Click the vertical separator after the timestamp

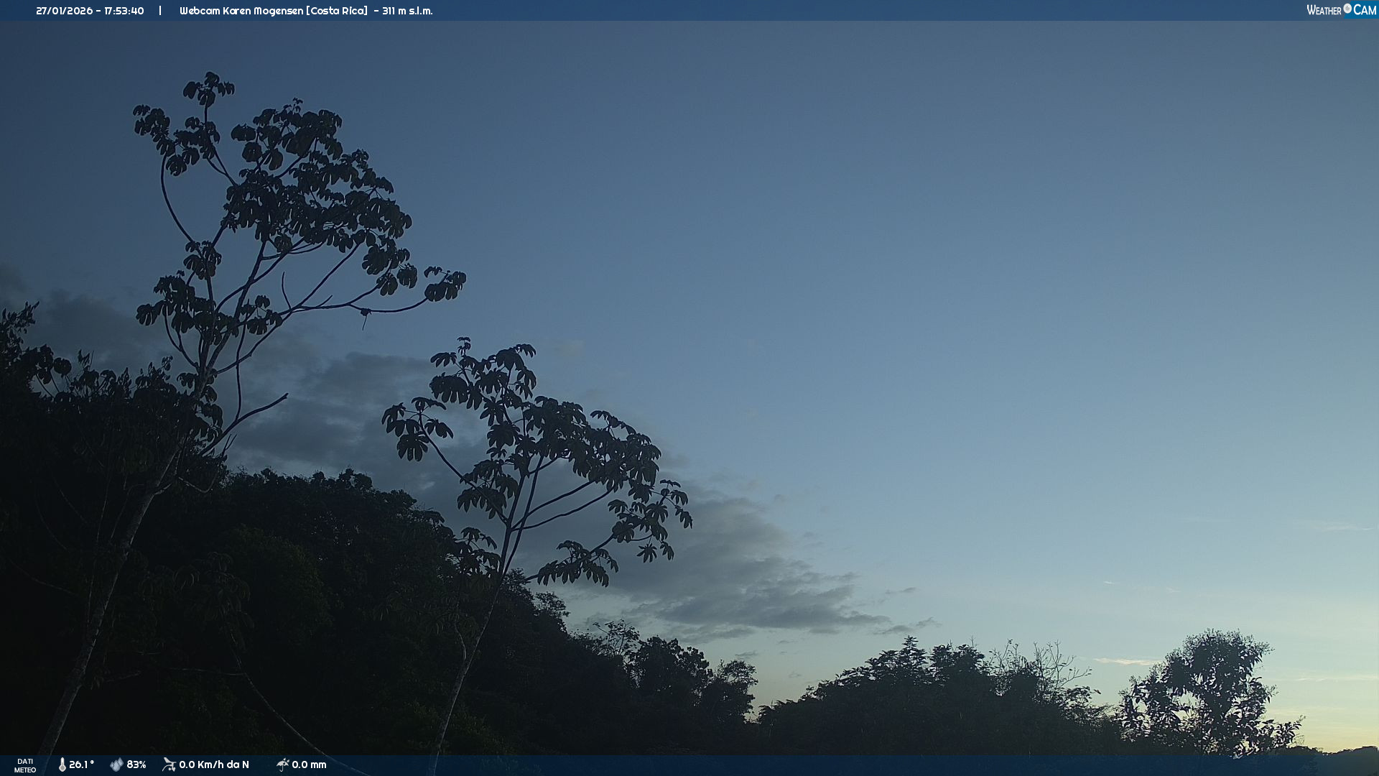click(x=160, y=11)
